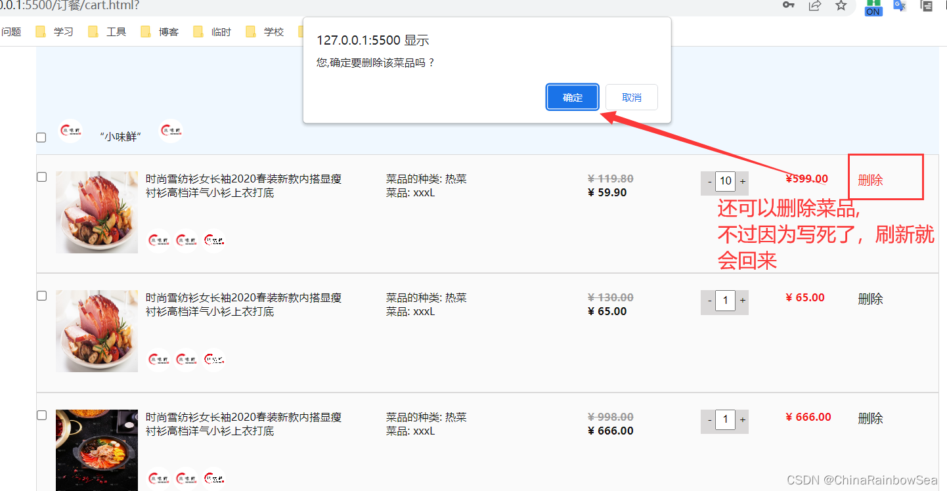
Task: Click second badge icon under ¥ 65.00 dish
Action: [x=186, y=360]
